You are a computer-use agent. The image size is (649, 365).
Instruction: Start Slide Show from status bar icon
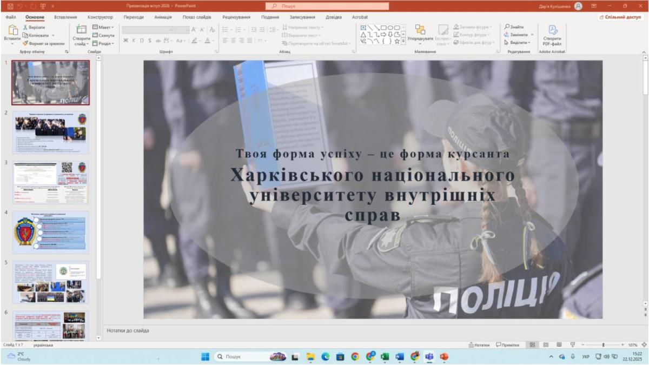pos(572,344)
